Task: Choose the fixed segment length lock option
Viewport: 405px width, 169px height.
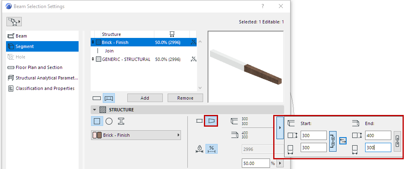Action: tap(199, 149)
